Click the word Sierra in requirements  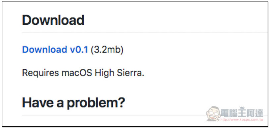[x=130, y=73]
